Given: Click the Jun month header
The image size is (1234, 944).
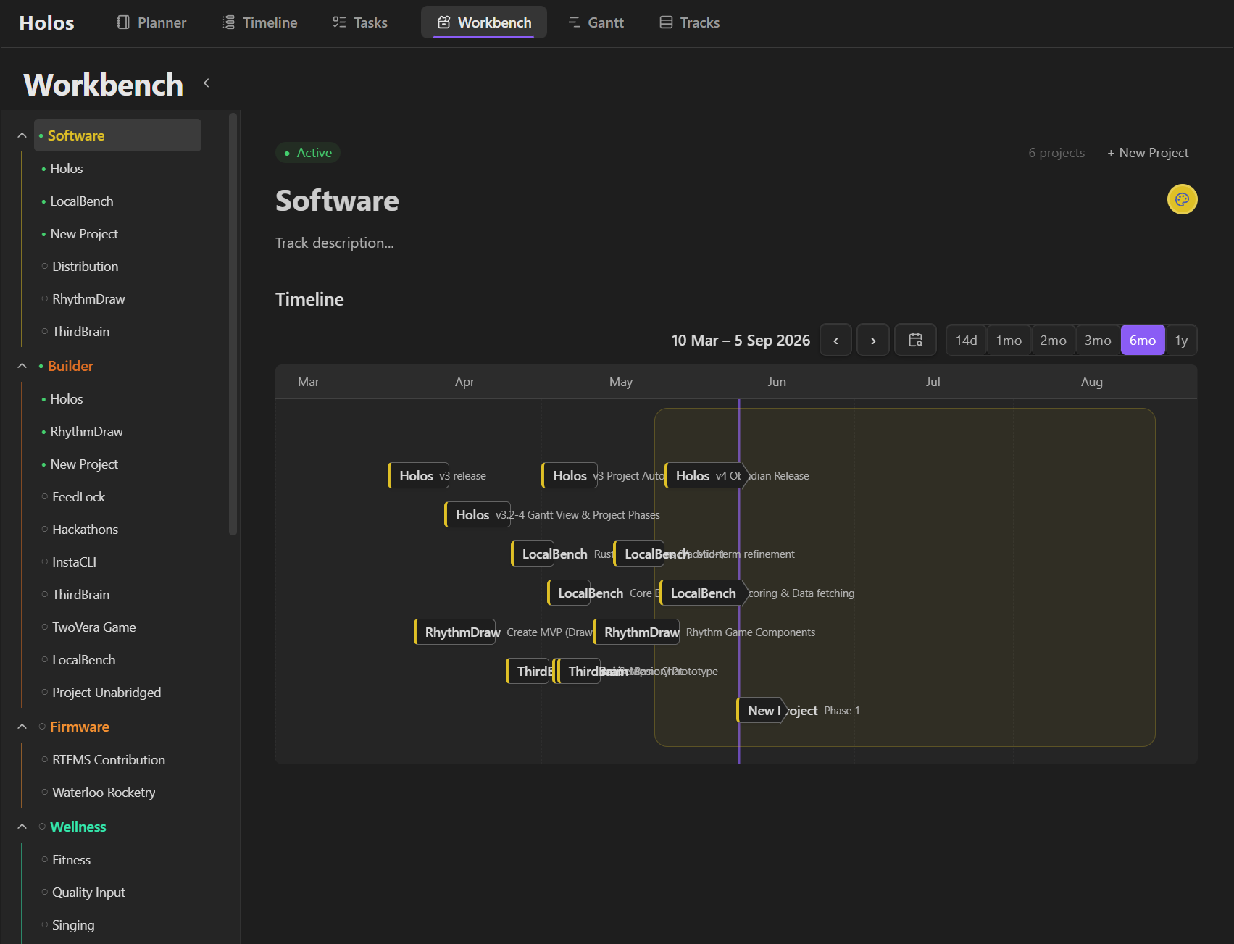Looking at the screenshot, I should pyautogui.click(x=777, y=382).
